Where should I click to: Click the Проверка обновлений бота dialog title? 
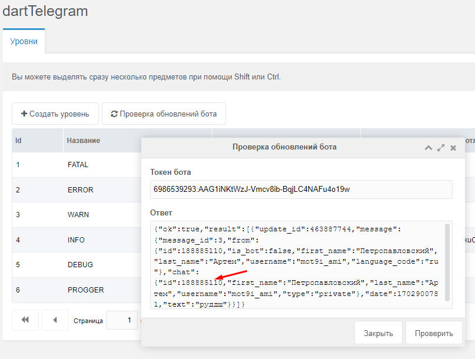(284, 147)
